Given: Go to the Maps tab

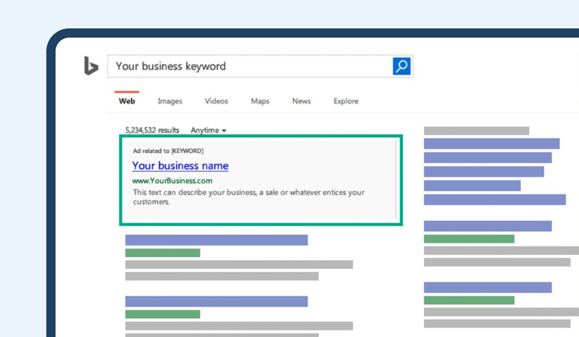Looking at the screenshot, I should click(260, 101).
